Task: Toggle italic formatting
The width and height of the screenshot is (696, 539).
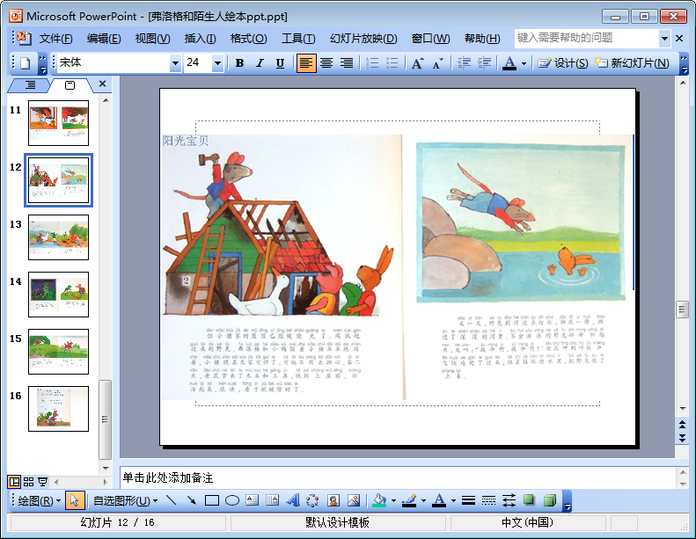Action: [x=260, y=63]
